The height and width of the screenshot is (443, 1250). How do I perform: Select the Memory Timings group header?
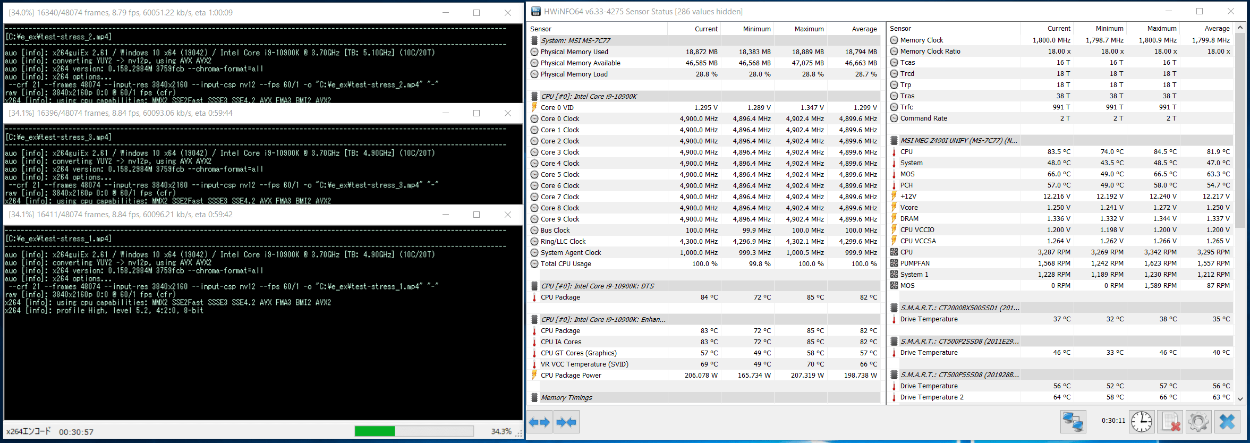(x=704, y=397)
